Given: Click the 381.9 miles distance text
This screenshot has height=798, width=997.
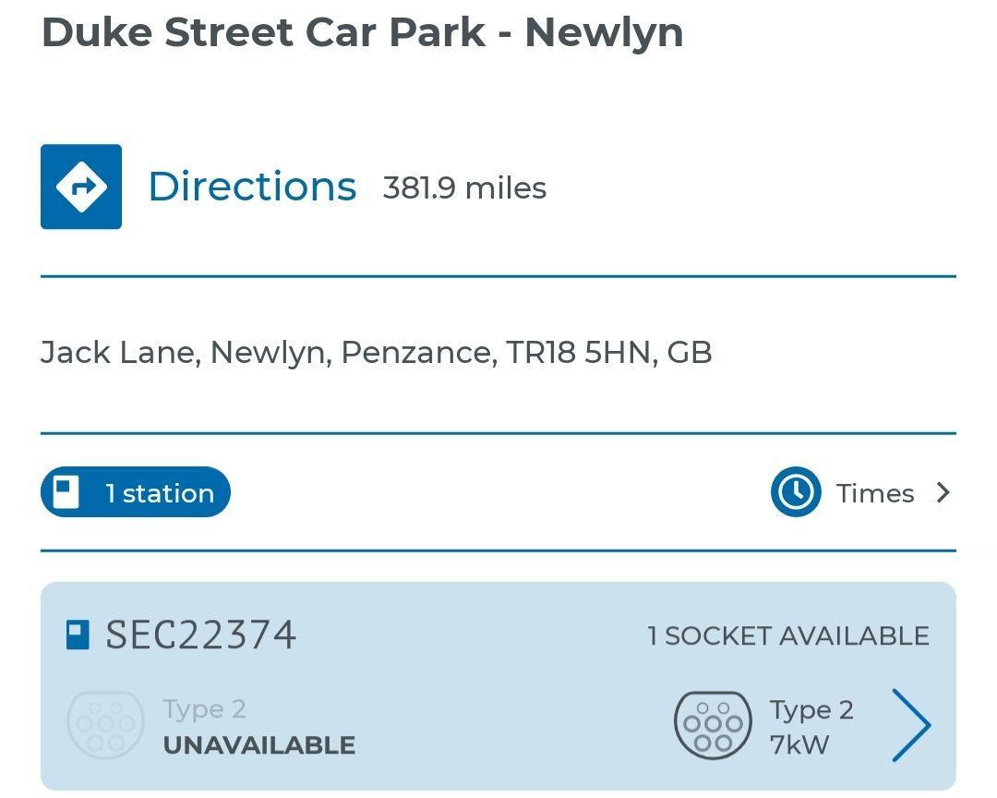Looking at the screenshot, I should (465, 187).
